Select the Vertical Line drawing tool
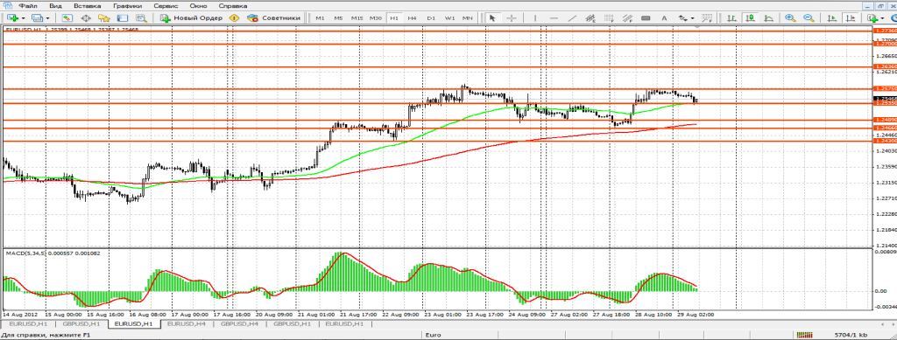Viewport: 897px width, 340px height. (x=535, y=18)
